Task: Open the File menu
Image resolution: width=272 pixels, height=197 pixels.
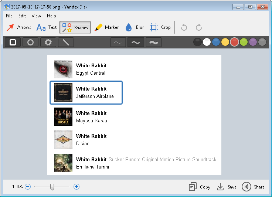Action: coord(9,16)
